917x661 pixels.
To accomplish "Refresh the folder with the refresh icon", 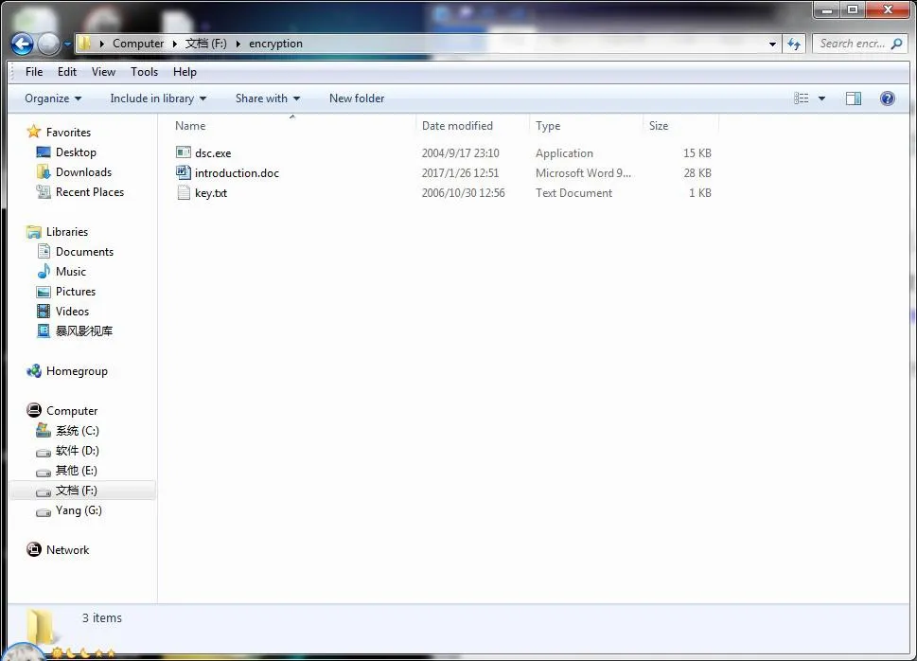I will pos(794,44).
